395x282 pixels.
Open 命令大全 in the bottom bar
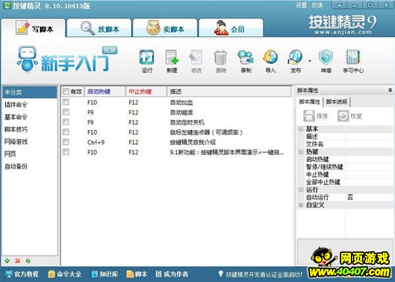click(x=65, y=274)
